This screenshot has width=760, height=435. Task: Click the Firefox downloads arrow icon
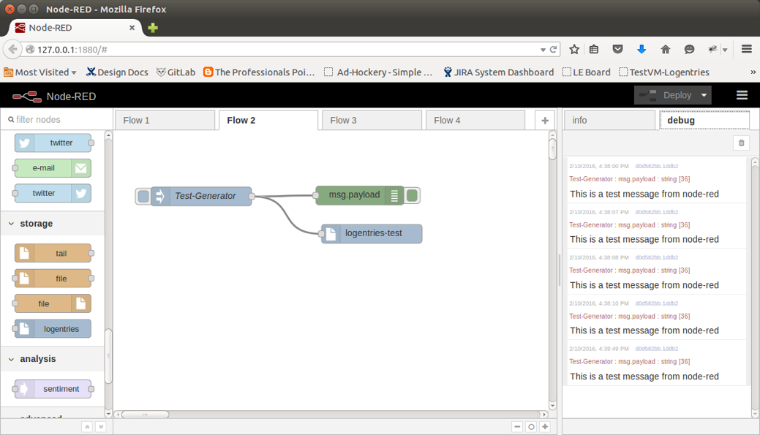[642, 49]
